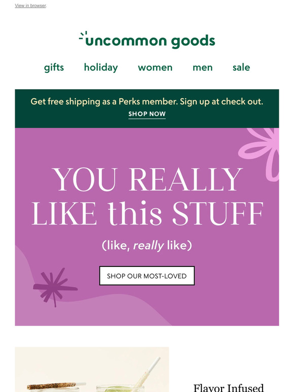This screenshot has width=294, height=392.
Task: Open the gifts navigation item
Action: click(x=54, y=67)
